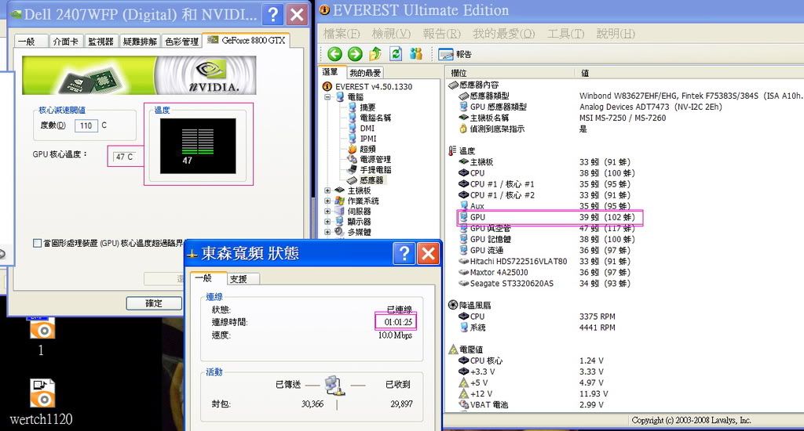
Task: Expand the 多媒體 tree node
Action: click(x=327, y=232)
